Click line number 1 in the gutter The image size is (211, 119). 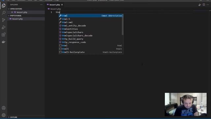pos(51,12)
